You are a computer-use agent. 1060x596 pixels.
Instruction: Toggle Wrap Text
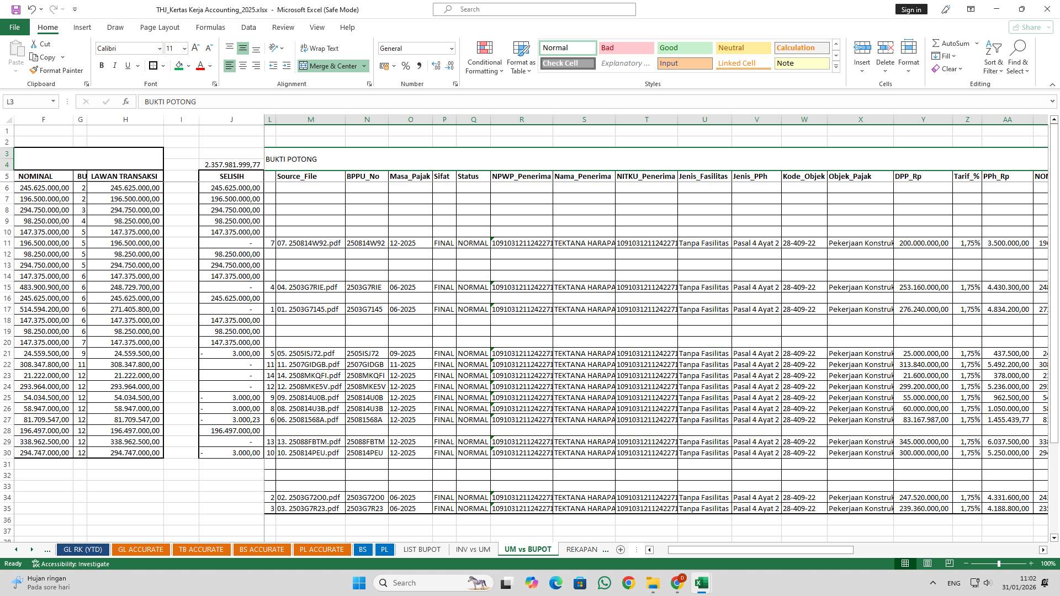(319, 49)
